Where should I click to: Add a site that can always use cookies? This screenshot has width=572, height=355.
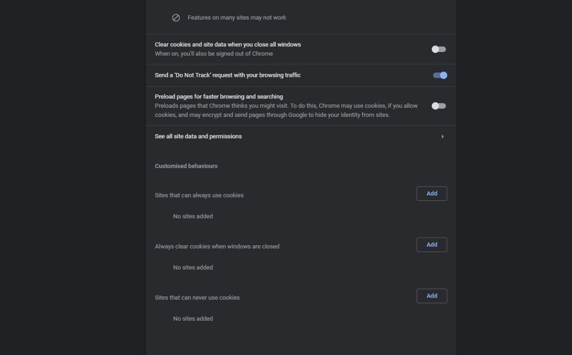(431, 193)
